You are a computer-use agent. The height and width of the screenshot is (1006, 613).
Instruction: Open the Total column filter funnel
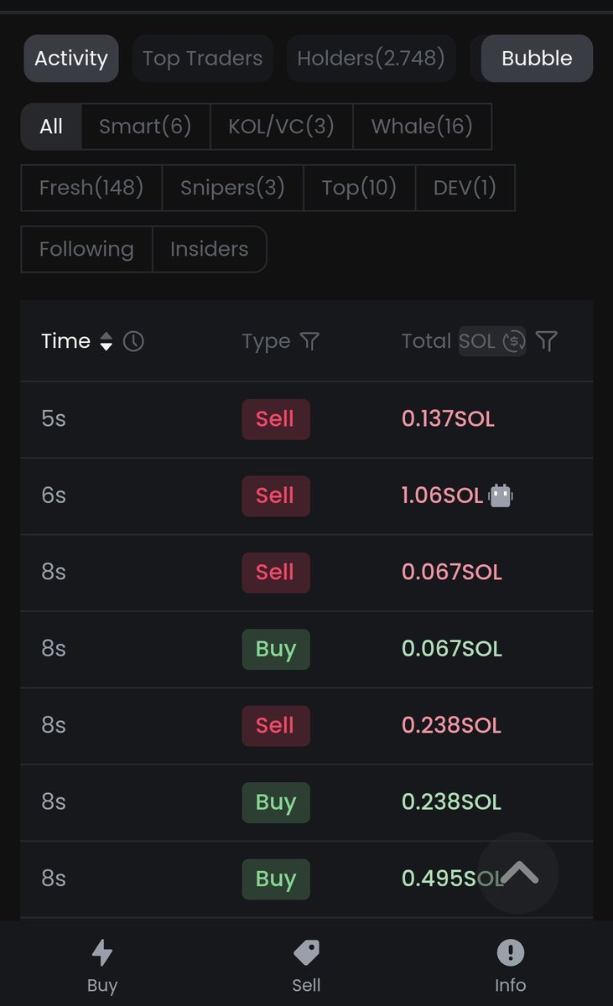(547, 341)
